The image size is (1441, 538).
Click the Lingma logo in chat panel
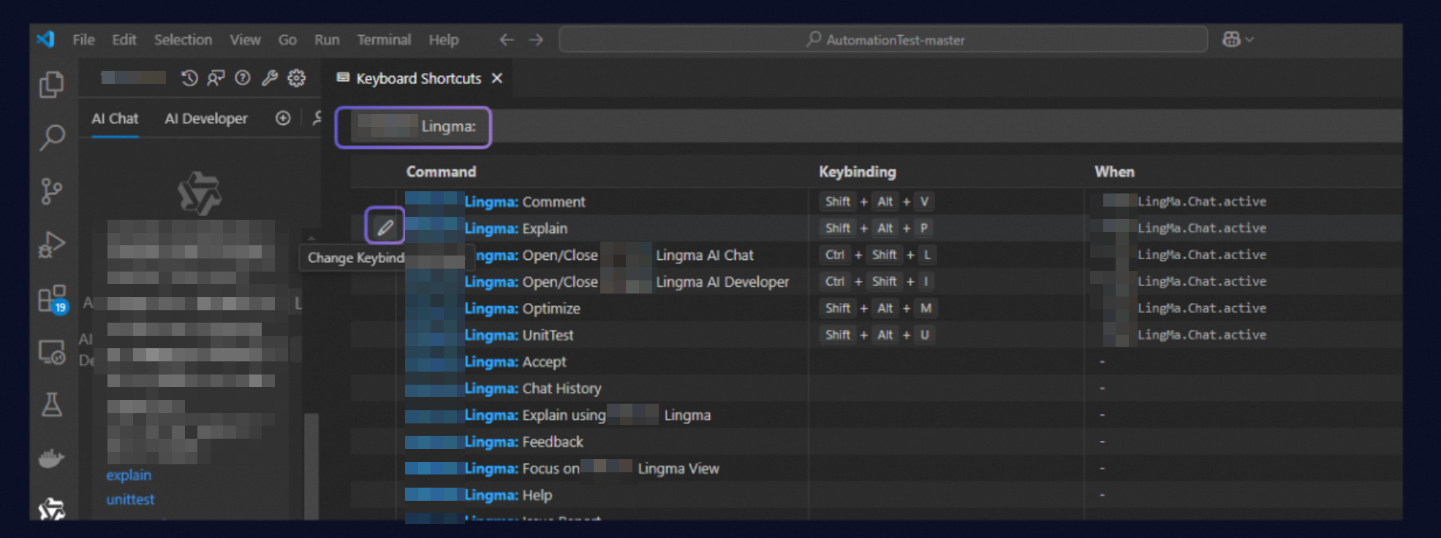pyautogui.click(x=199, y=193)
